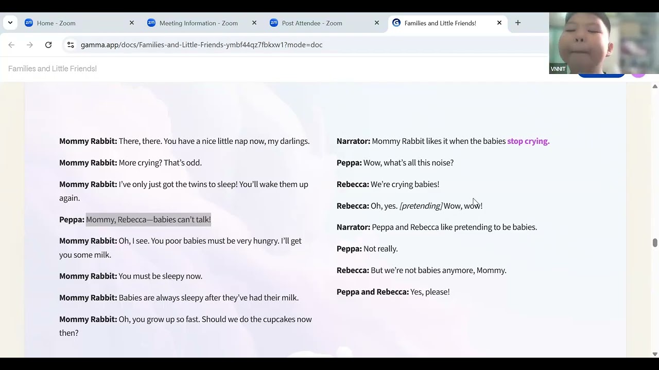Close the Families and Little Friends! tab
Screen dimensions: 659x370
coord(499,23)
